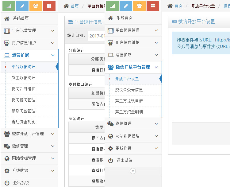Click globe icon for 网站数据管理 in left sidebar
The height and width of the screenshot is (187, 230).
coord(7,158)
